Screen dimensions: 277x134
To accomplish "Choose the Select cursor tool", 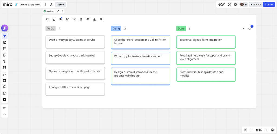I will coord(5,36).
